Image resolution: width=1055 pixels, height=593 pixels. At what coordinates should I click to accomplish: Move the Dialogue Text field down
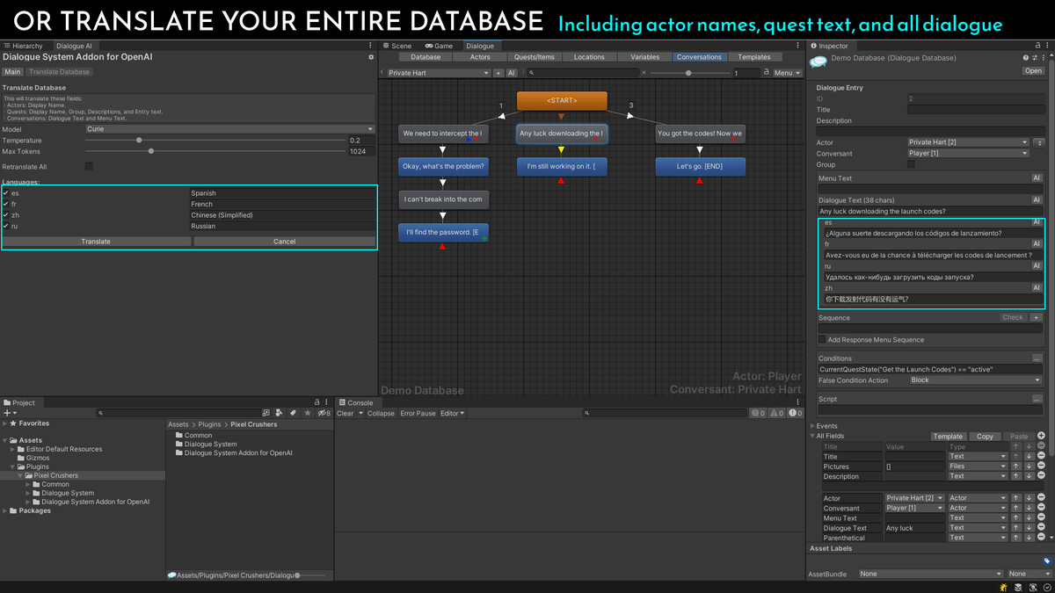pyautogui.click(x=1029, y=528)
